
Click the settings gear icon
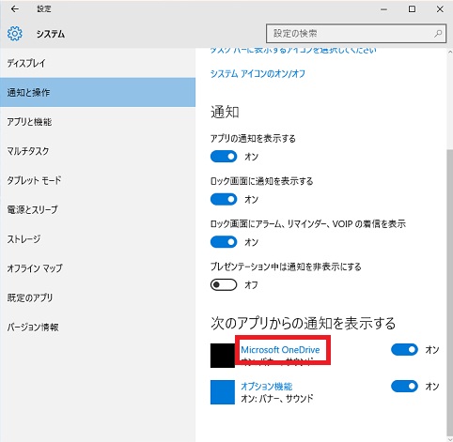pos(15,34)
